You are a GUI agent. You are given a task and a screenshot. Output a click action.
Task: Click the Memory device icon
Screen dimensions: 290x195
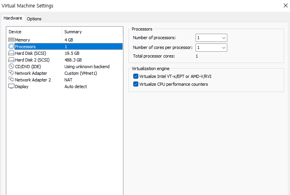pyautogui.click(x=11, y=40)
